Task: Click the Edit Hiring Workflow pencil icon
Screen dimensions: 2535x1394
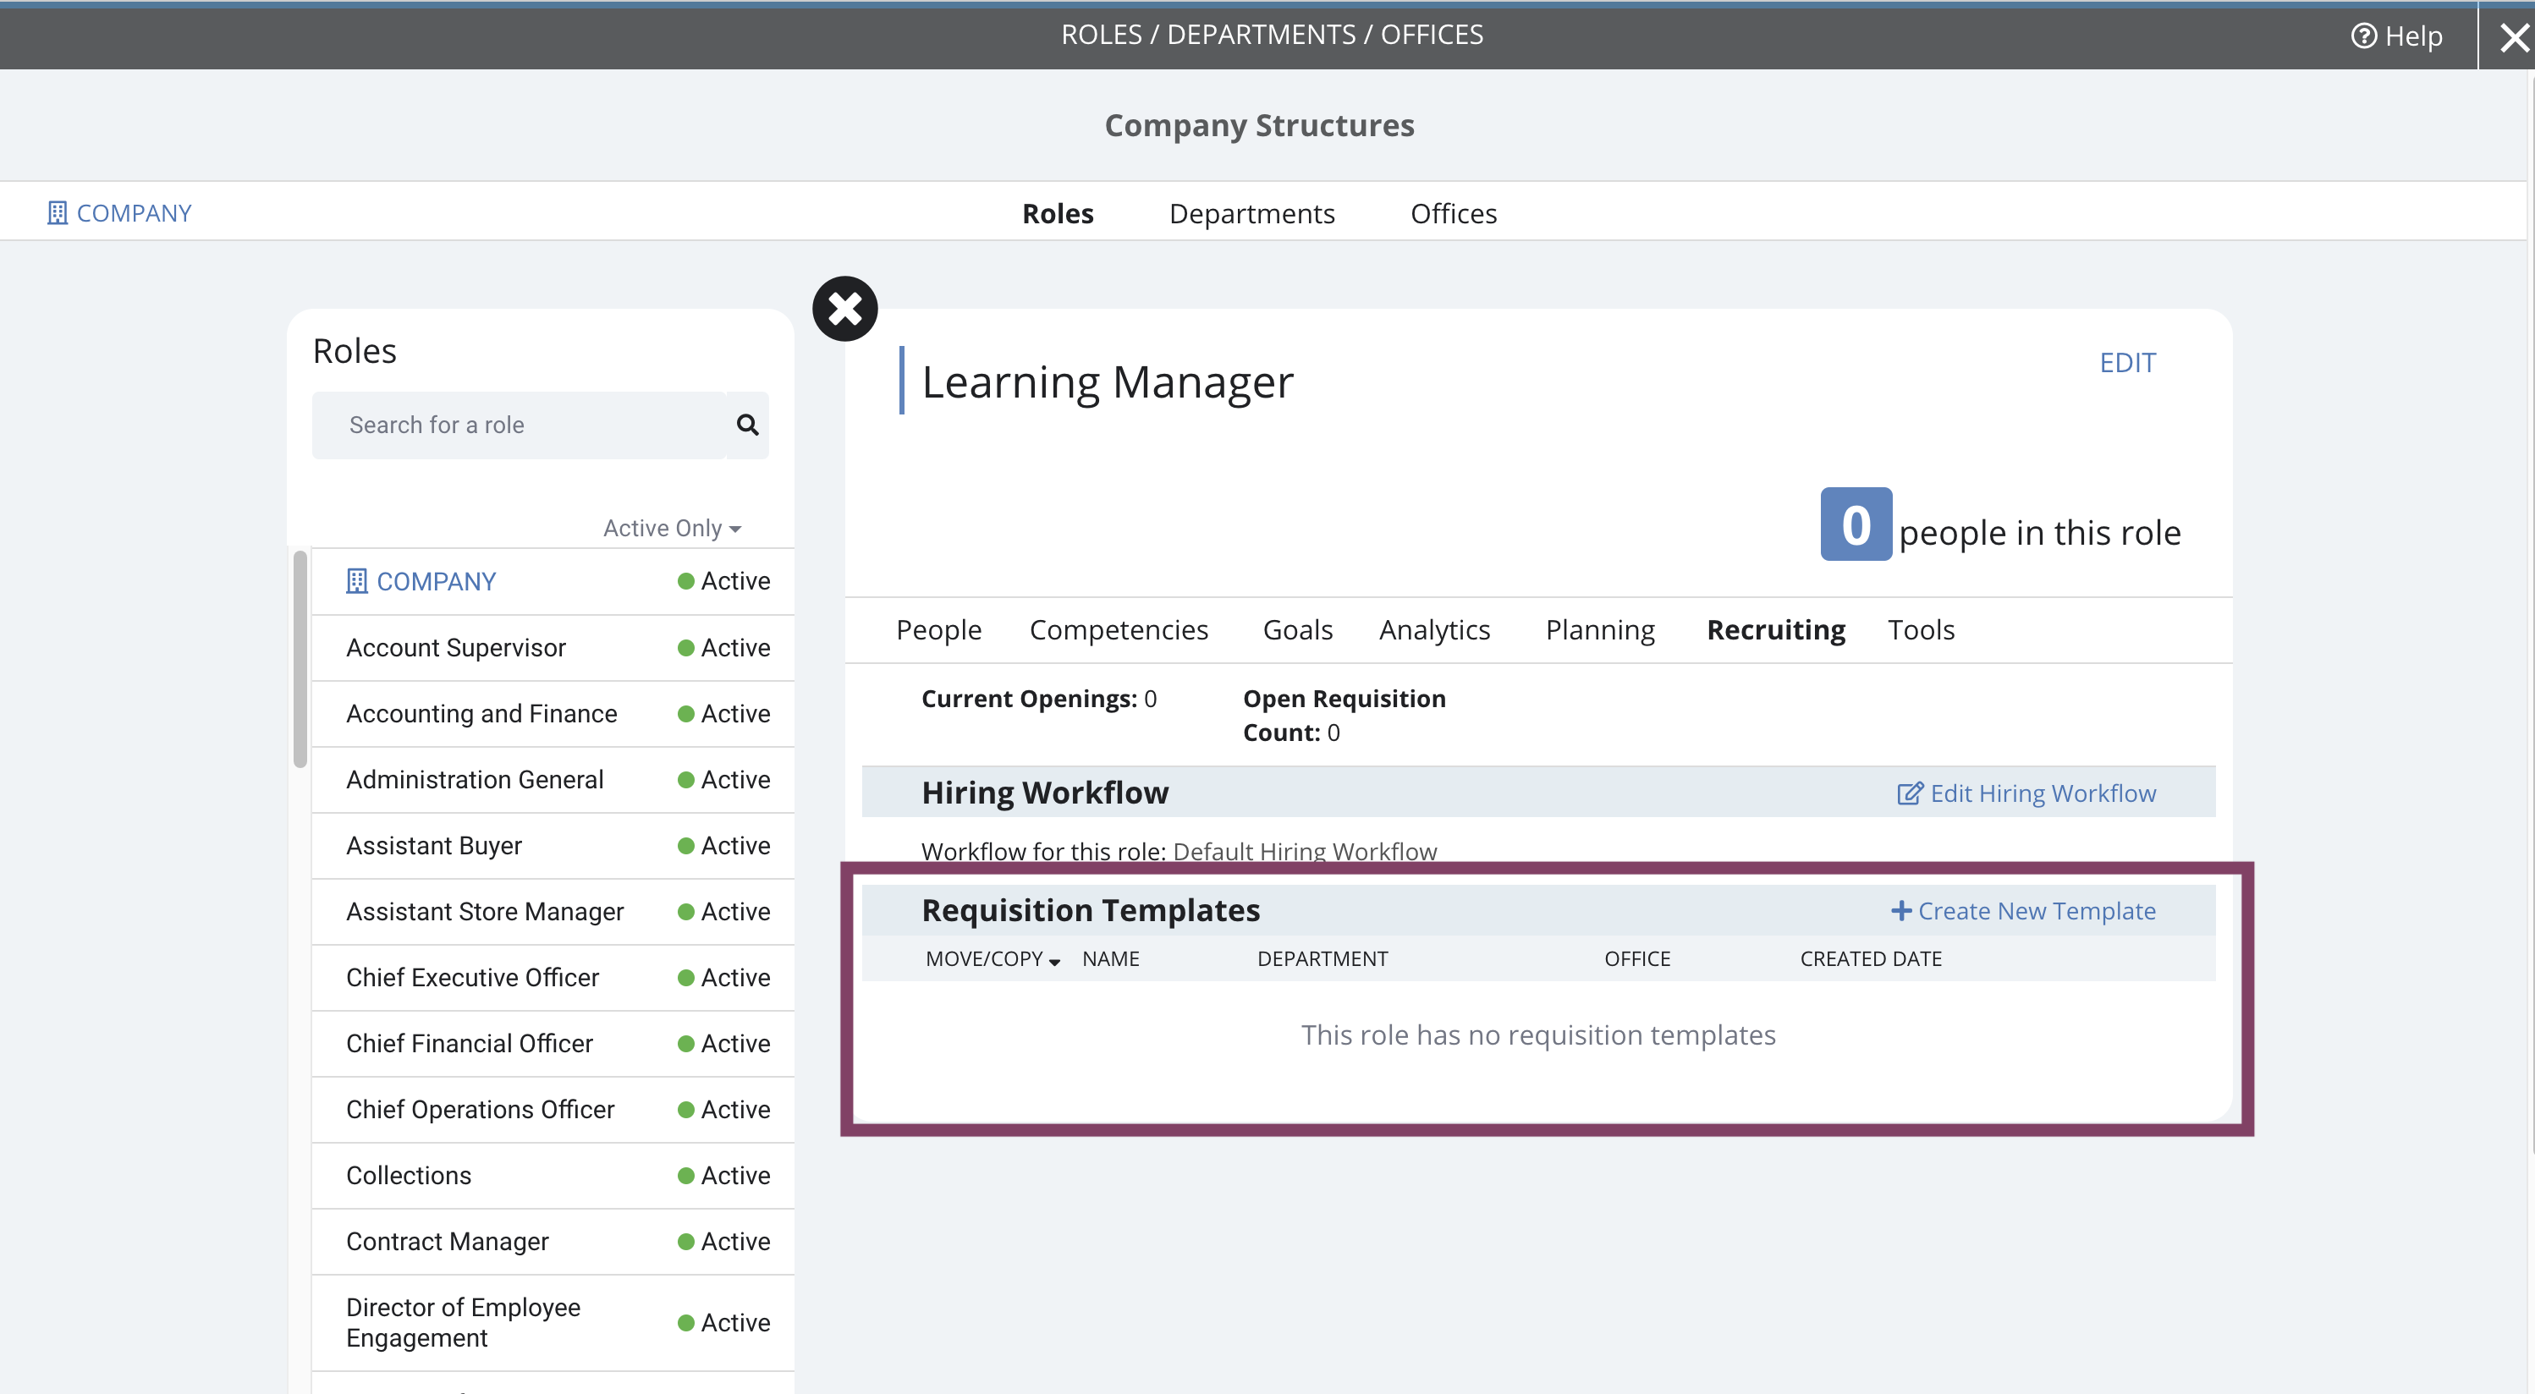Action: coord(1909,793)
